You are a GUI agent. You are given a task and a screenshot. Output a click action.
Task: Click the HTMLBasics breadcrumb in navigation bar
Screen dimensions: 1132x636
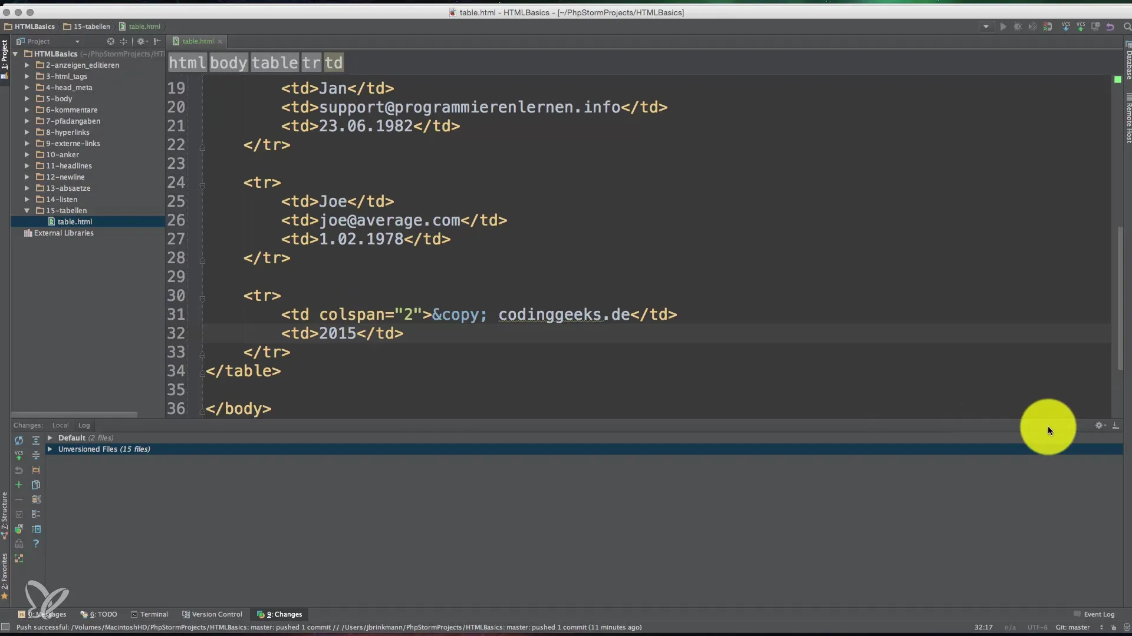point(29,26)
